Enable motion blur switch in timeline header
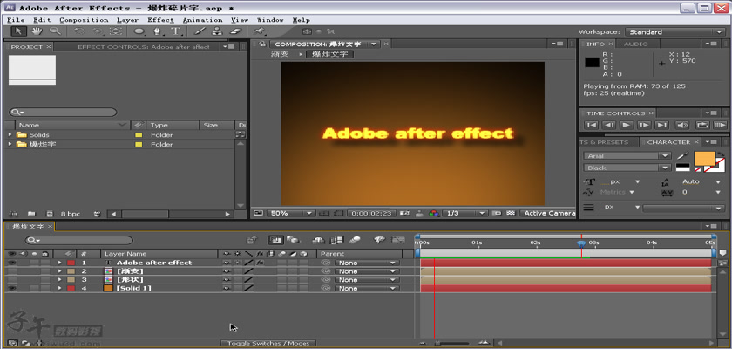This screenshot has width=732, height=349. point(356,240)
